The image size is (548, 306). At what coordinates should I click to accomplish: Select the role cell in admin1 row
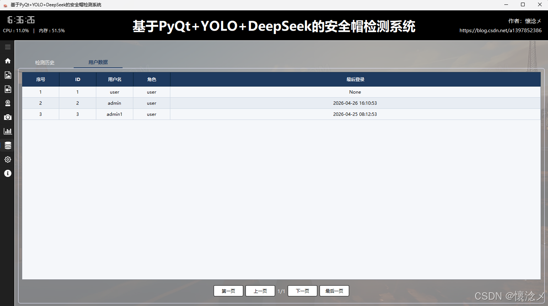pos(152,114)
